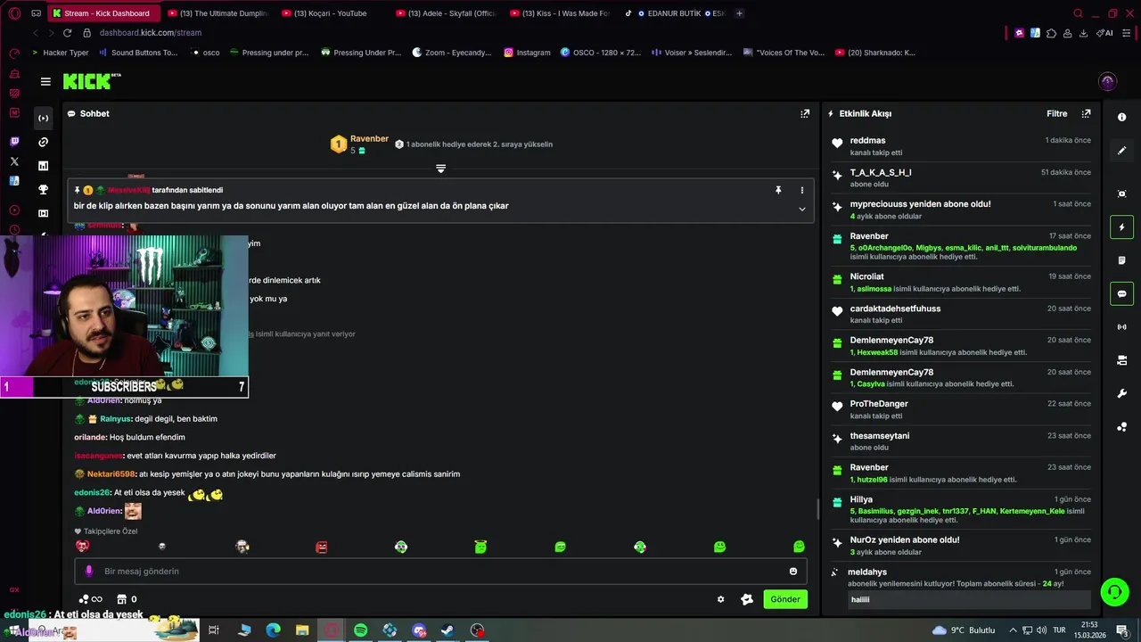Open the Kick hamburger menu
The width and height of the screenshot is (1141, 642).
pyautogui.click(x=45, y=81)
